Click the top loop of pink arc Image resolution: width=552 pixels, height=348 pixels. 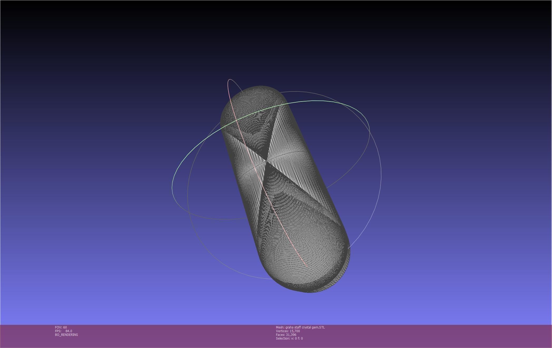pyautogui.click(x=230, y=79)
